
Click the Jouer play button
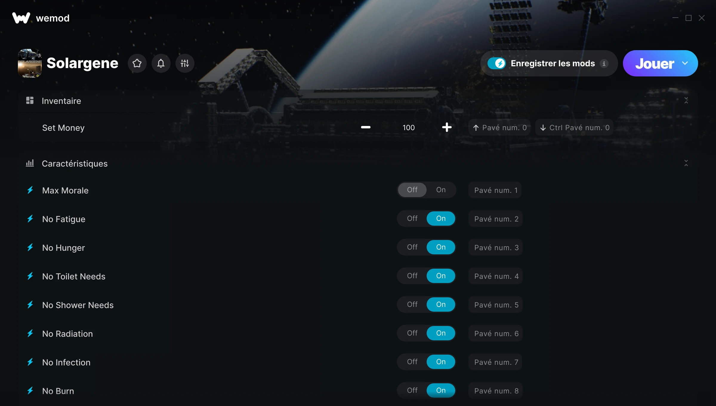point(655,63)
